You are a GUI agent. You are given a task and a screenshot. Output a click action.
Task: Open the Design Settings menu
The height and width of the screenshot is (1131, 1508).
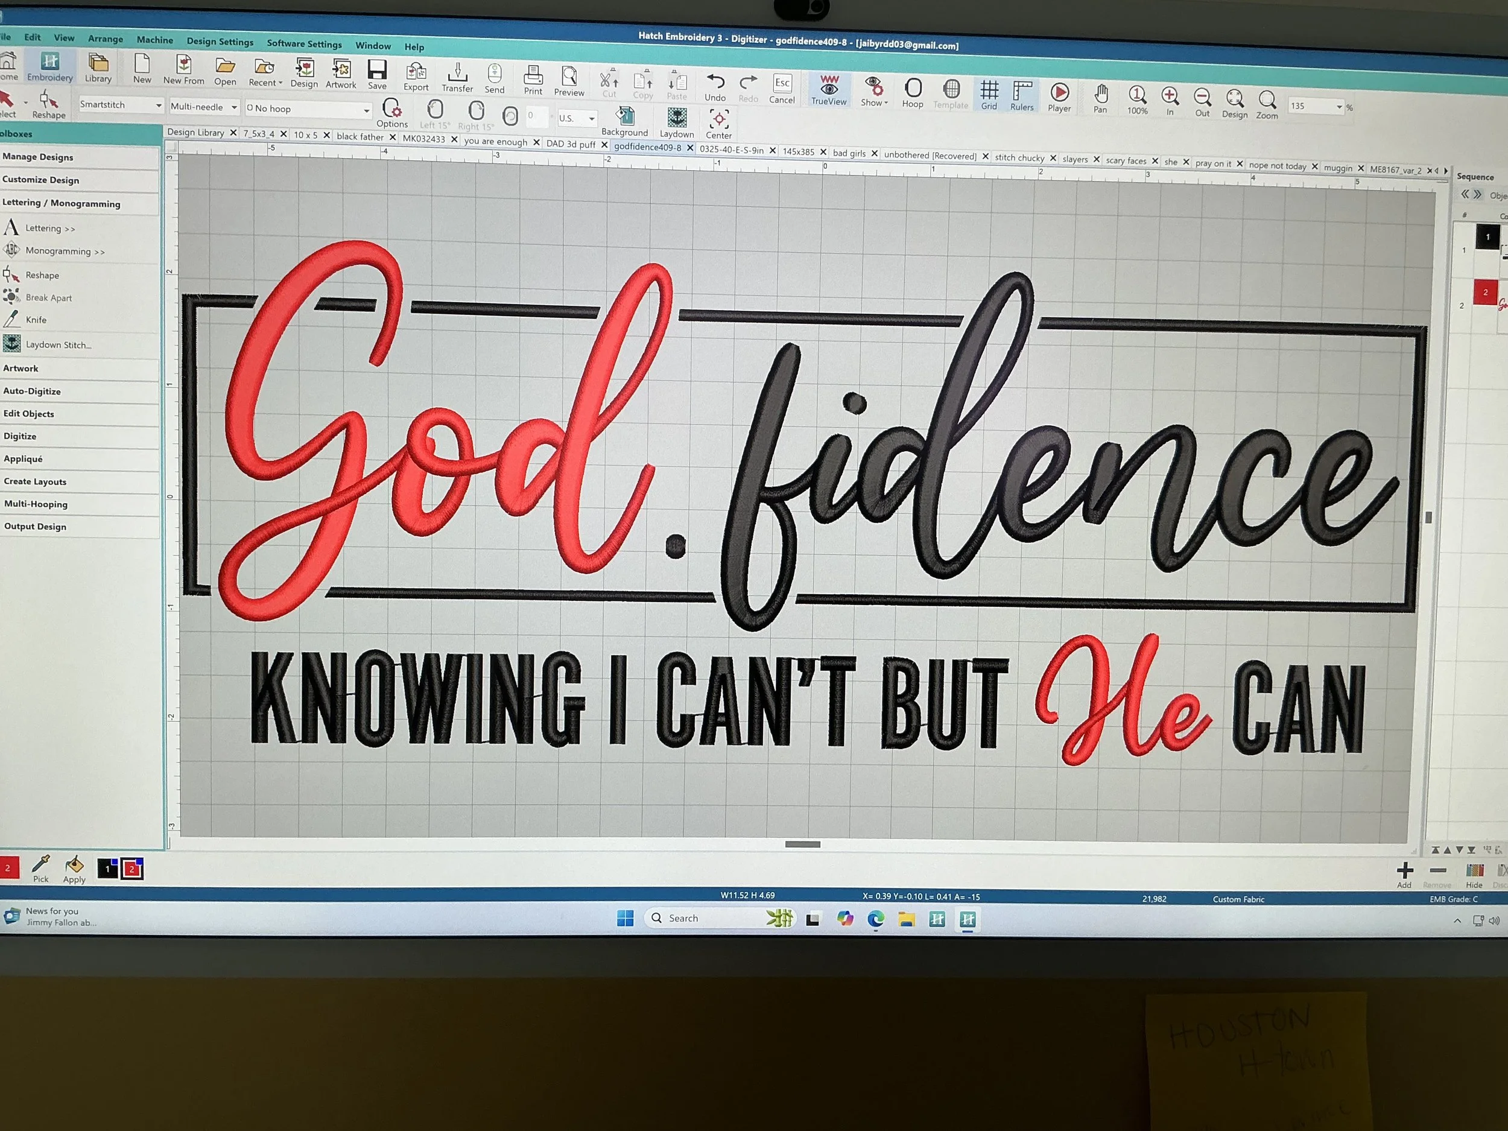[220, 42]
